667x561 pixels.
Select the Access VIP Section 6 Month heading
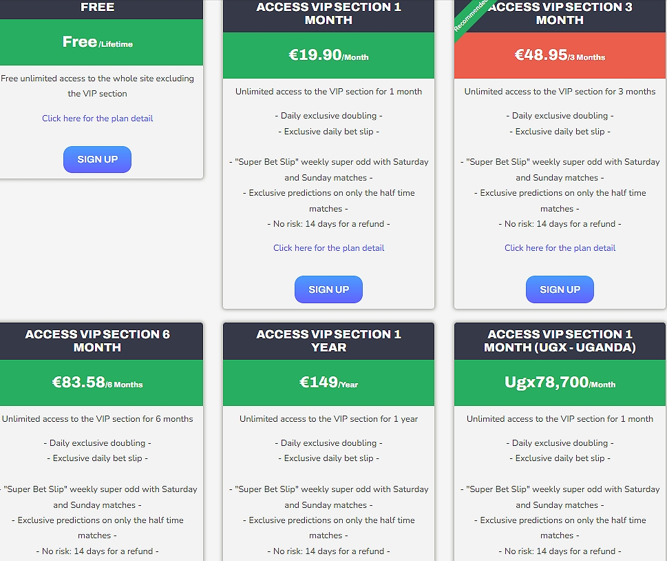(x=97, y=340)
